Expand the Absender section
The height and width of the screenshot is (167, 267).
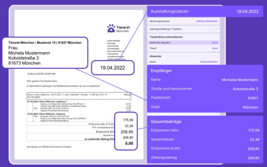tap(156, 56)
